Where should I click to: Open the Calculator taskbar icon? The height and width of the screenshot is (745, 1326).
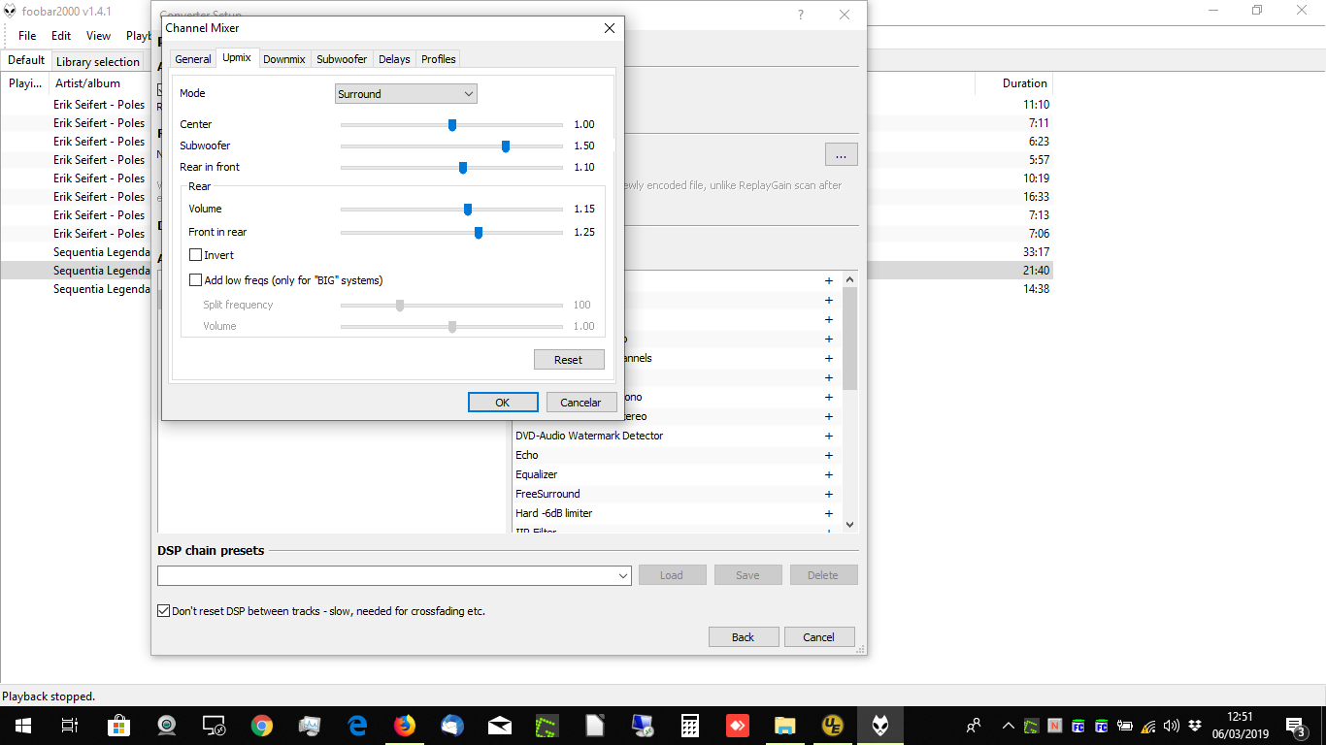[689, 726]
